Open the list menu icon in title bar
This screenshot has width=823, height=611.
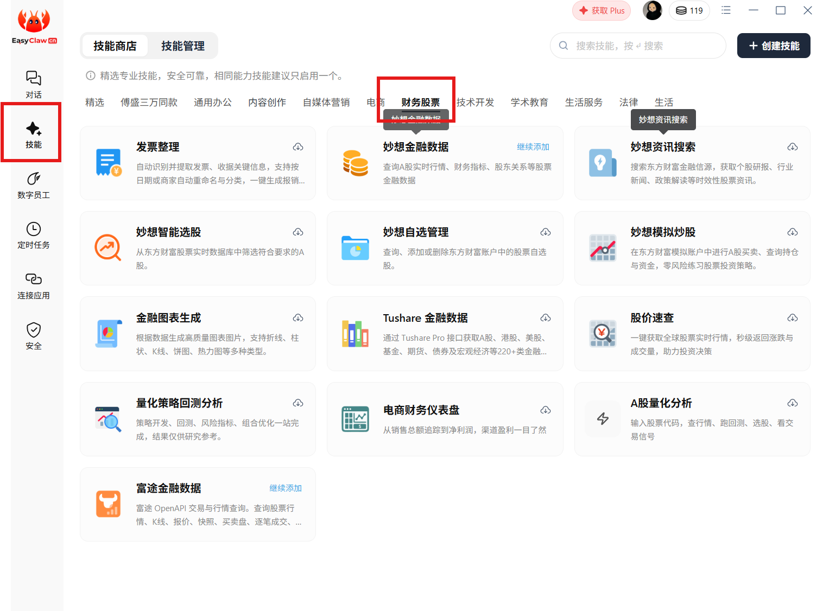726,10
